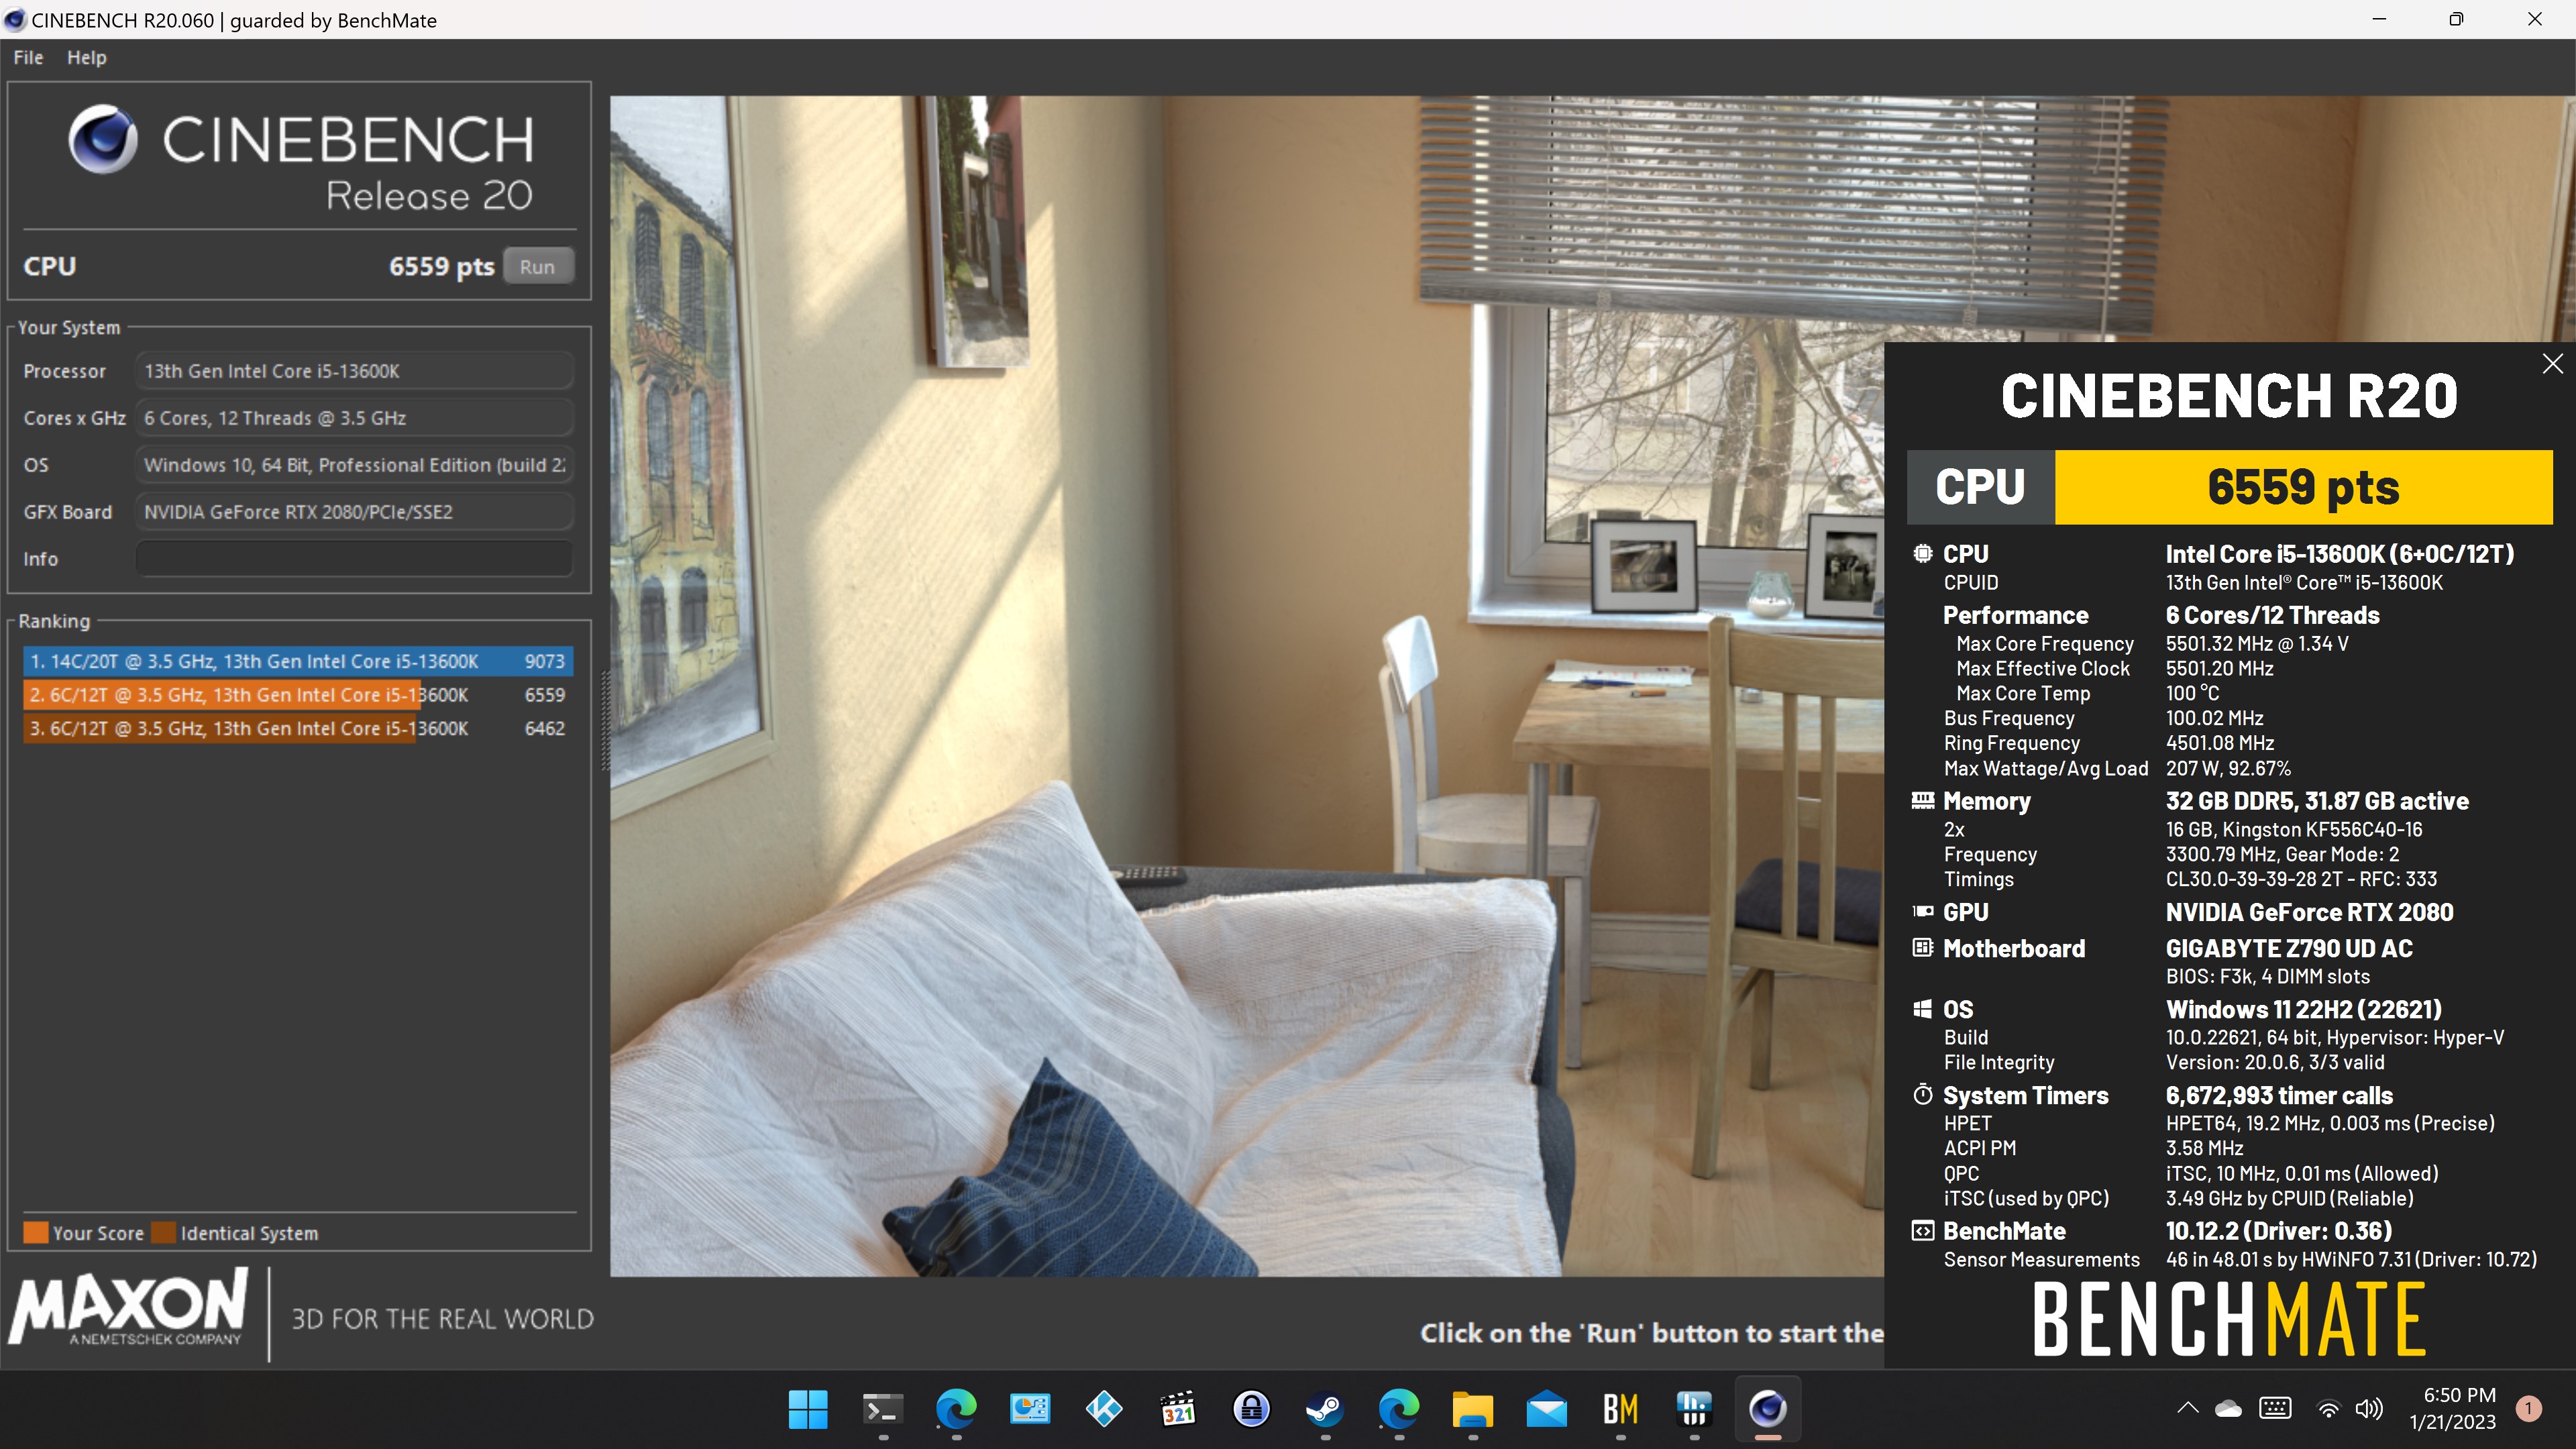Open the Mail app from taskbar
Image resolution: width=2576 pixels, height=1449 pixels.
(1546, 1409)
